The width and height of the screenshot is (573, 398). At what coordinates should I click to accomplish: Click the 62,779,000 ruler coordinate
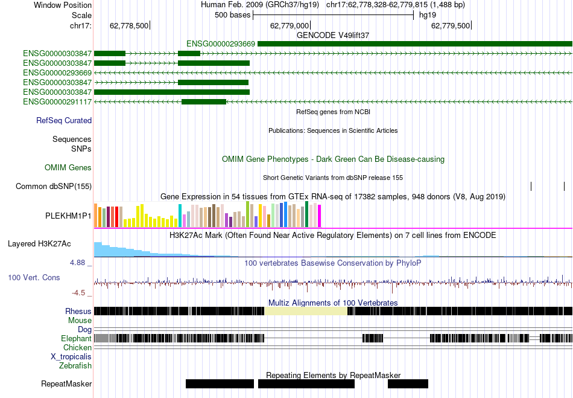[290, 25]
